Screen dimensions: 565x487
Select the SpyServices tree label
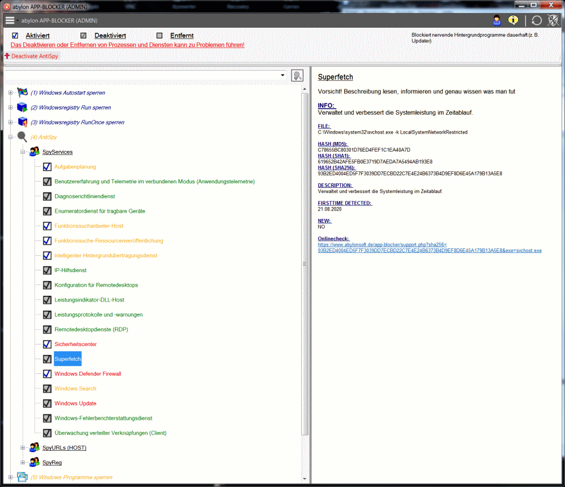point(57,152)
